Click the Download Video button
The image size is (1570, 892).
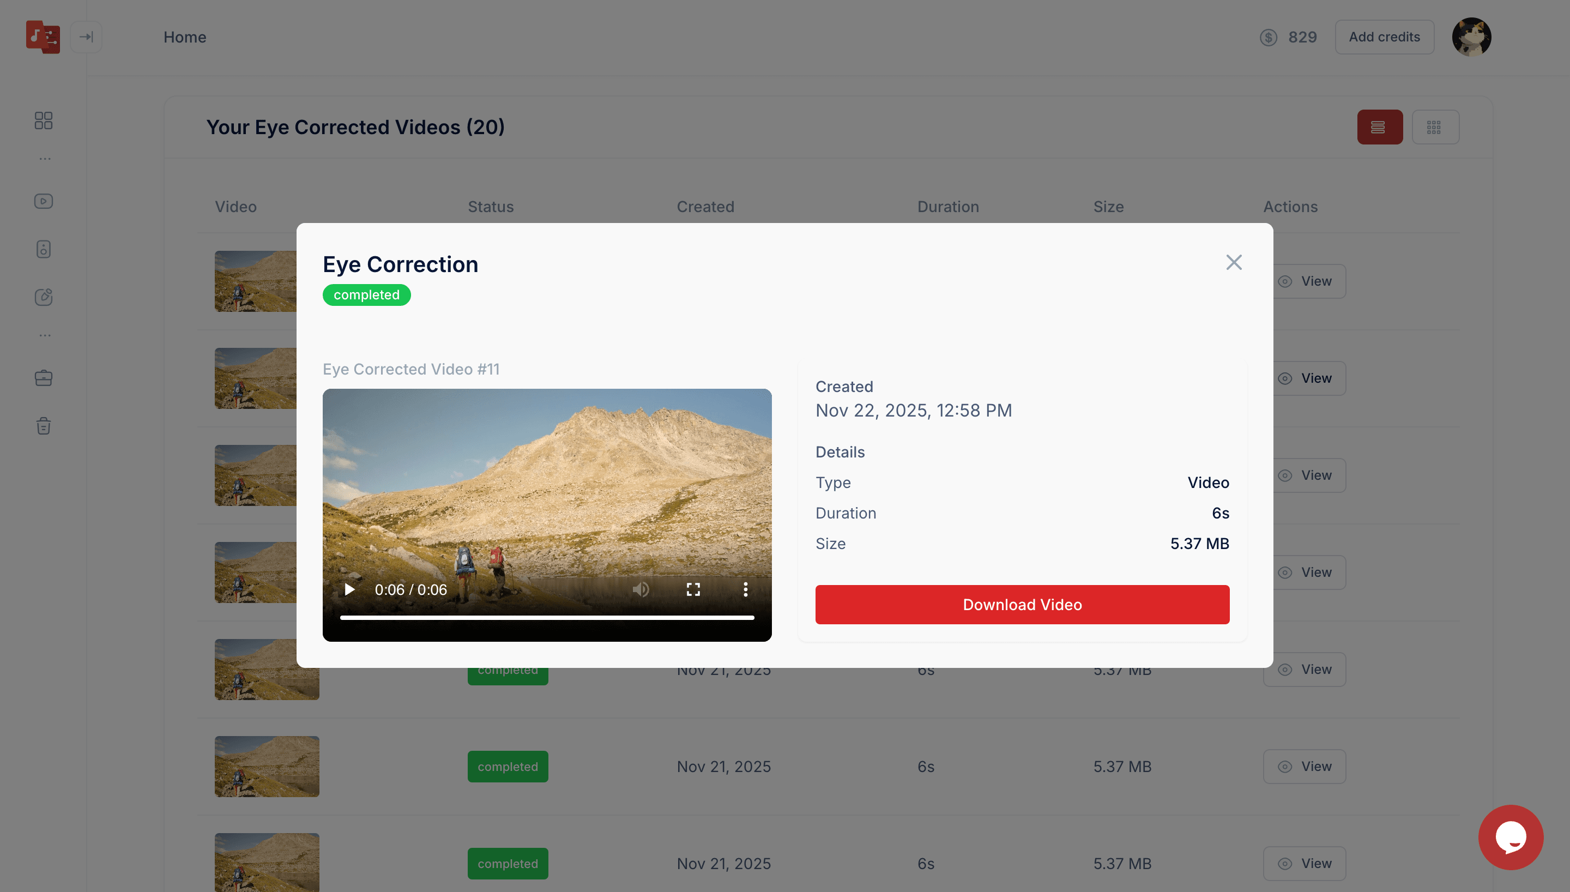click(1022, 605)
